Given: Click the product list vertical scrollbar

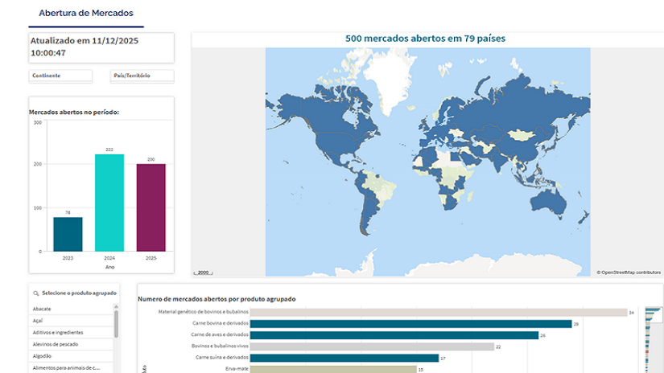Looking at the screenshot, I should pos(117,324).
